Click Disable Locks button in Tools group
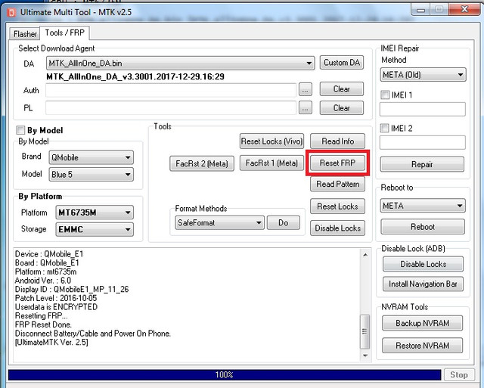Image resolution: width=484 pixels, height=388 pixels. (337, 228)
